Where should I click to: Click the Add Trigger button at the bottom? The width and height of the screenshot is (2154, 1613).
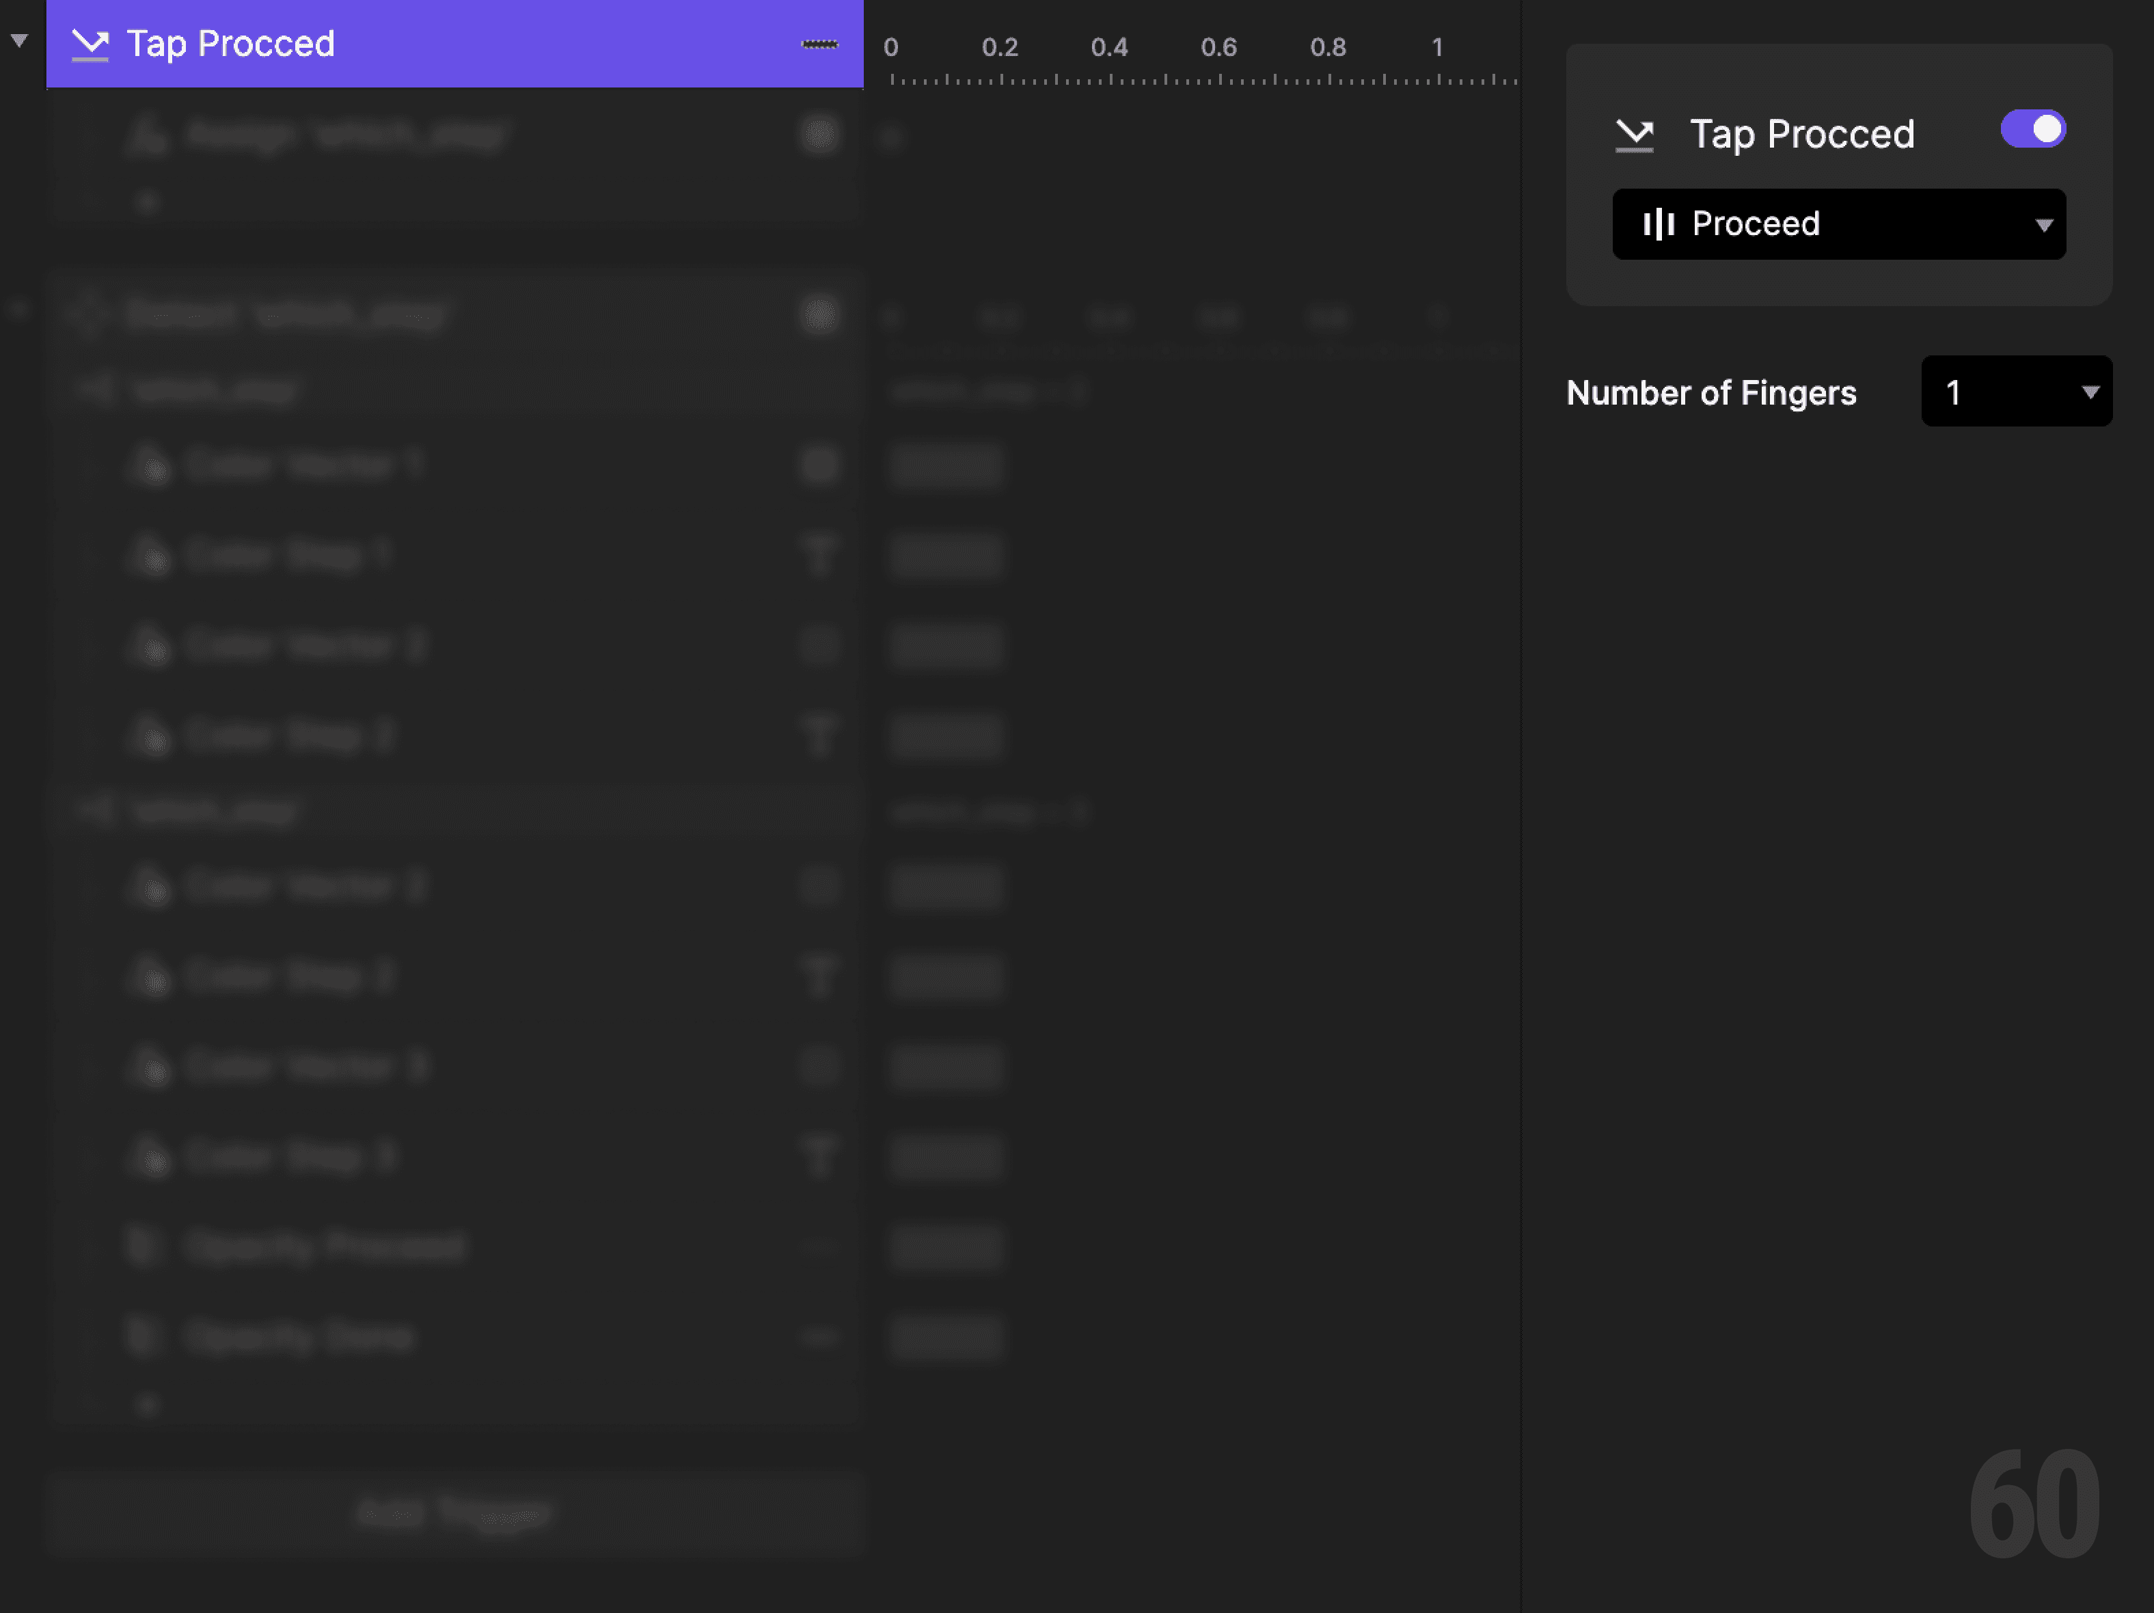(454, 1512)
